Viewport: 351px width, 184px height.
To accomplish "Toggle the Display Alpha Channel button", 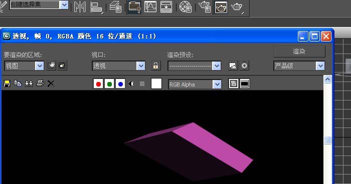I will 131,83.
